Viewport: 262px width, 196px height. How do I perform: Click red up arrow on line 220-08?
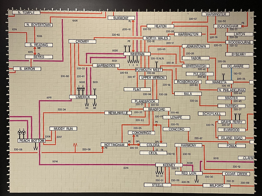(x=75, y=146)
